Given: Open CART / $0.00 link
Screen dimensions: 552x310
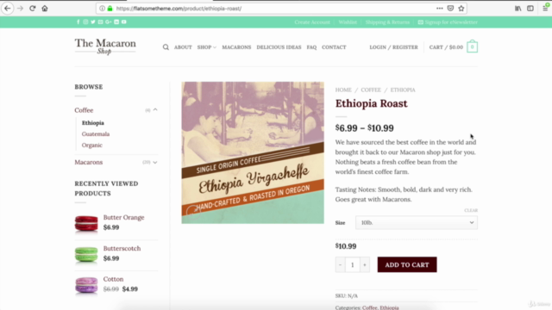Looking at the screenshot, I should pos(446,47).
